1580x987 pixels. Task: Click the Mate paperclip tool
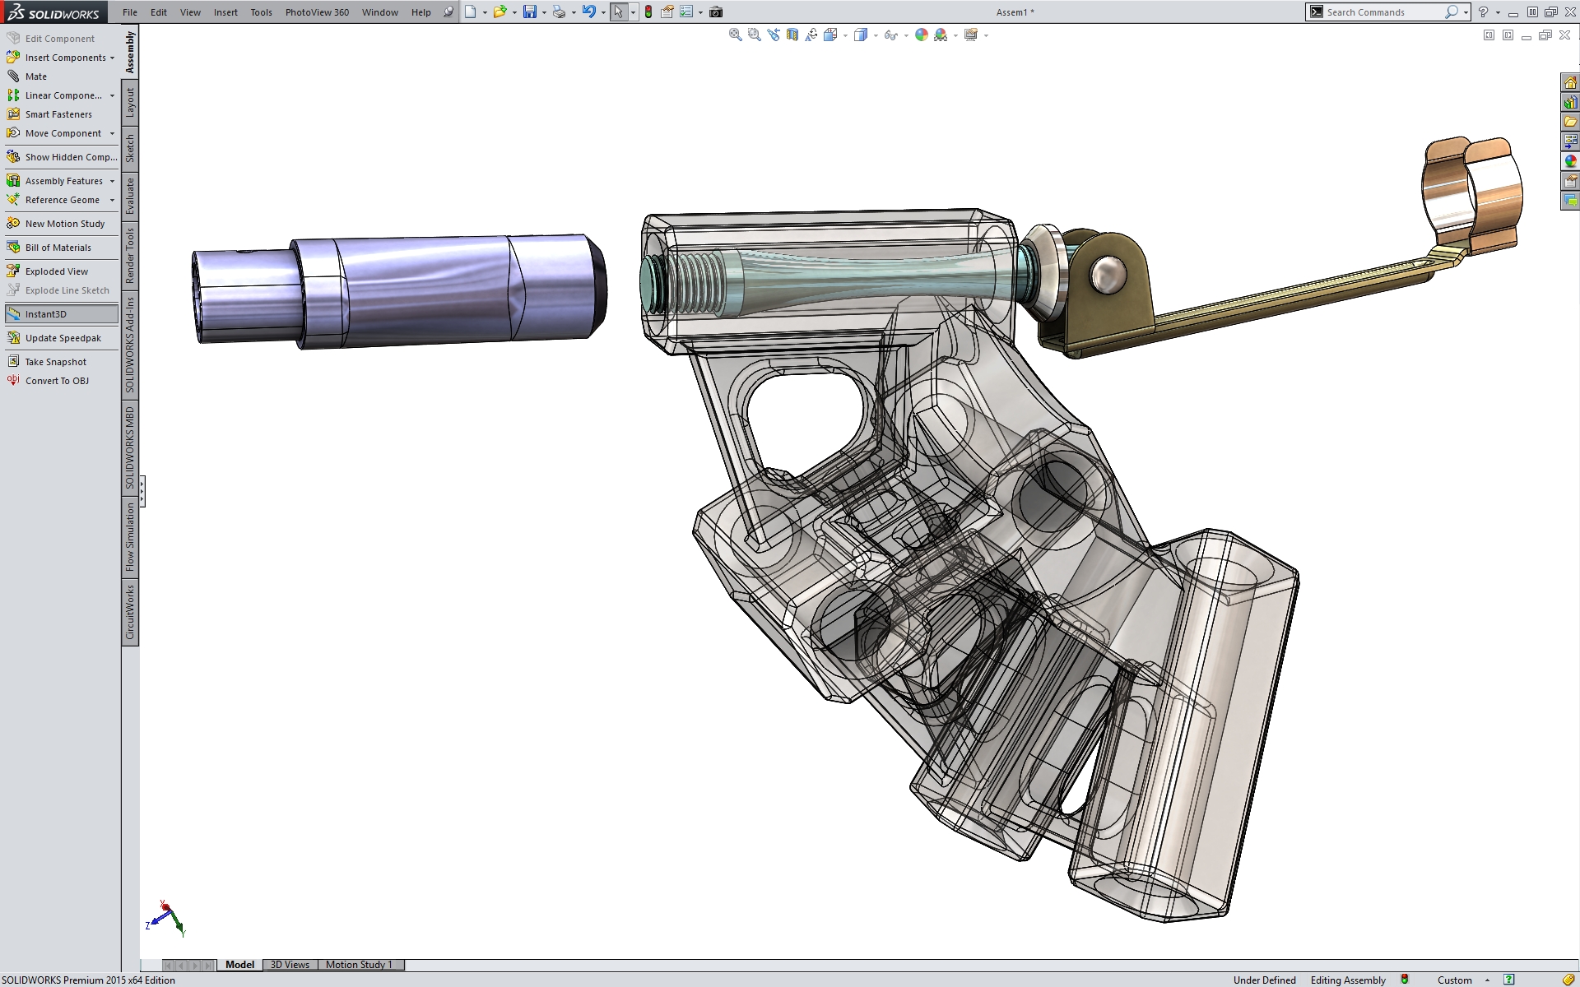point(35,76)
